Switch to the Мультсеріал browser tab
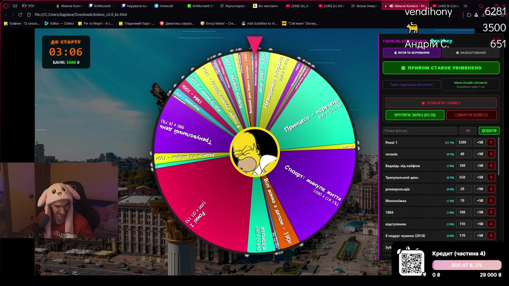The width and height of the screenshot is (509, 286). 233,6
